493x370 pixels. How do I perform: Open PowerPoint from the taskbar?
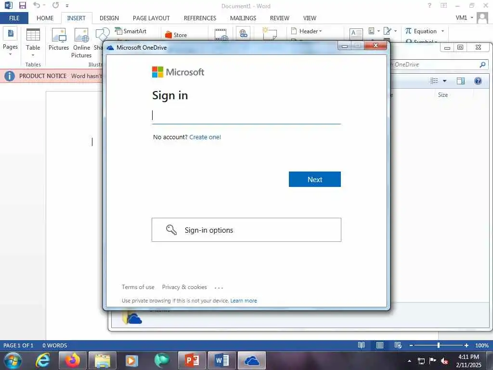point(192,360)
